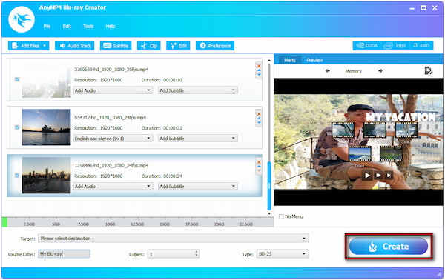Open the Type BD-25 dropdown
This screenshot has height=280, width=445.
coord(283,254)
